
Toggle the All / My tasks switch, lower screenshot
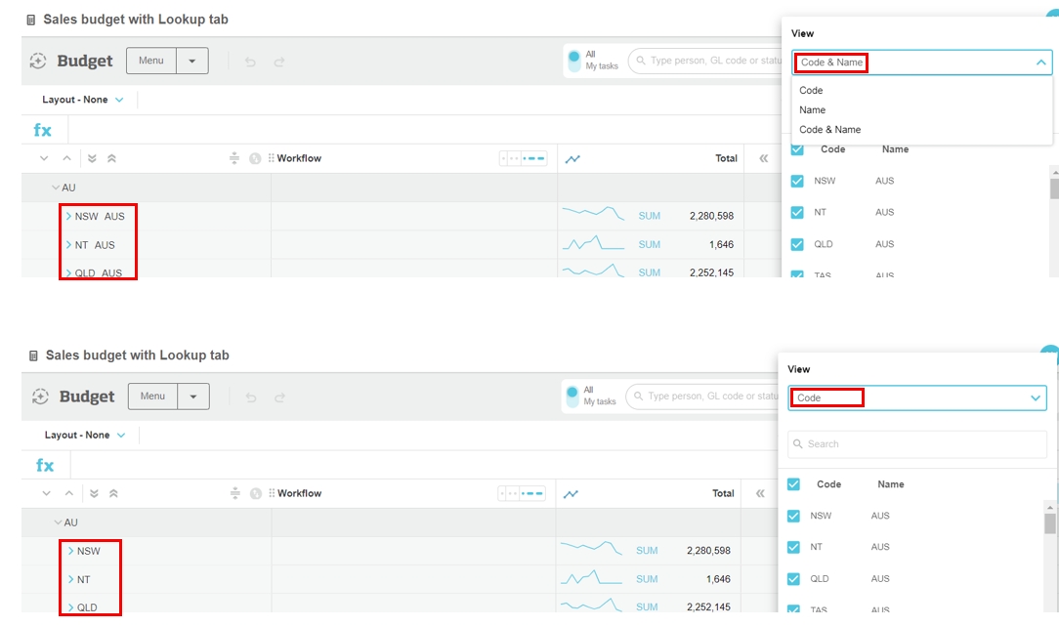572,396
